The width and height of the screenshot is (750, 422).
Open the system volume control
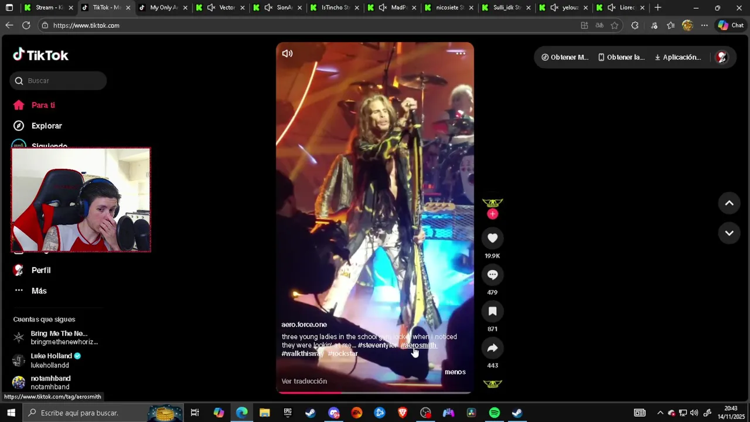pos(694,413)
